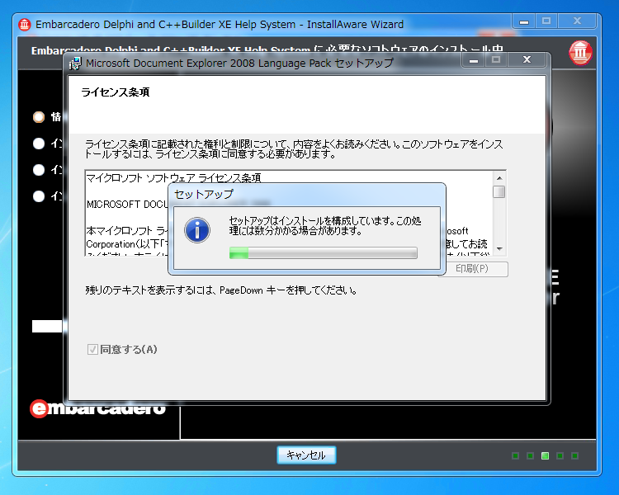
Task: Click the Document Explorer setup title icon
Action: pyautogui.click(x=75, y=64)
